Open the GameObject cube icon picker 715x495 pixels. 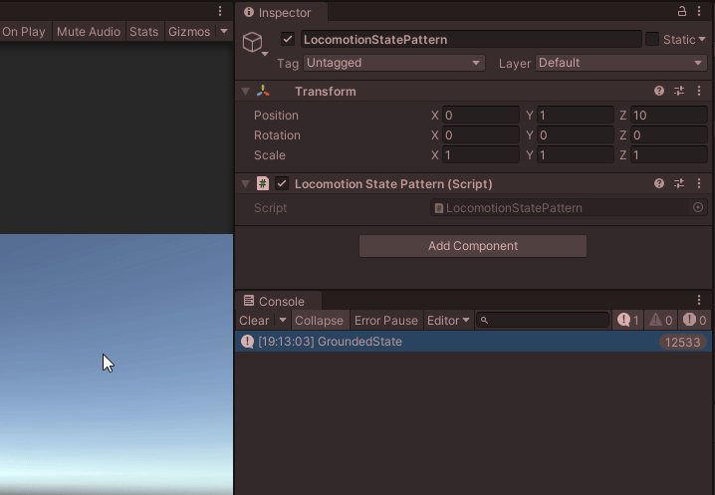coord(255,44)
